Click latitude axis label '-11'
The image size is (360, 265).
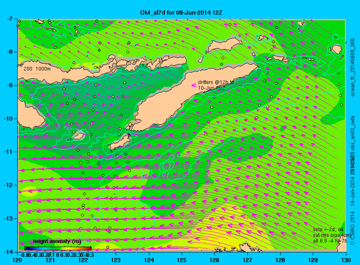[9, 152]
